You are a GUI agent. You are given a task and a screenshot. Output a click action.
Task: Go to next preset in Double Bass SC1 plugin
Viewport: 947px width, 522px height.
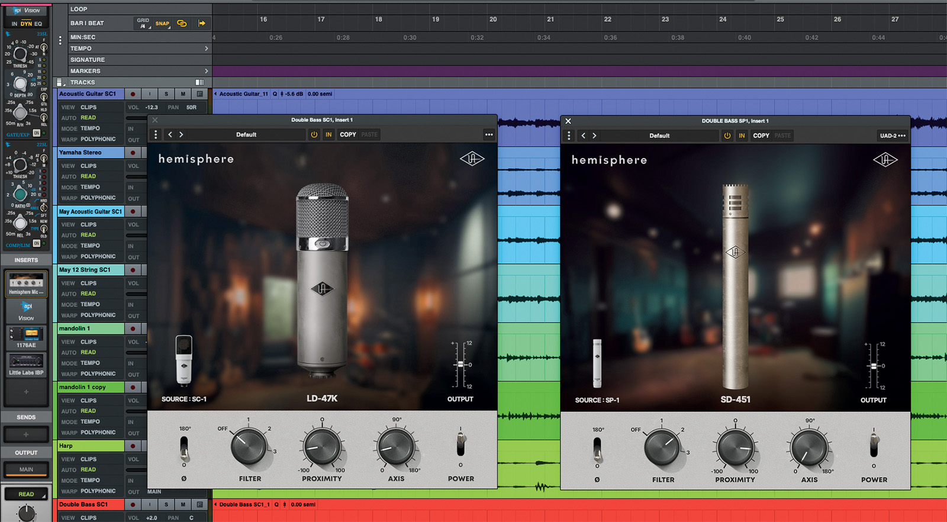point(181,134)
